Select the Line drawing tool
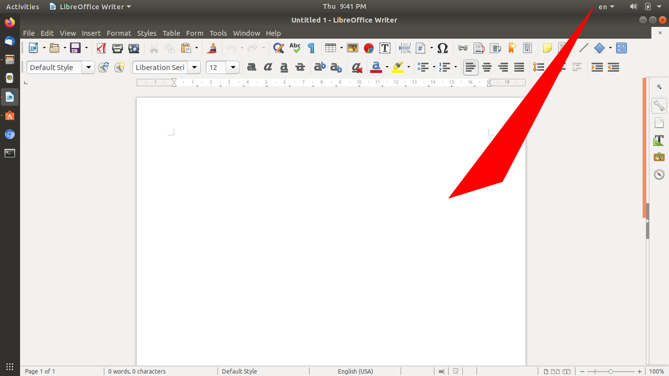 [583, 48]
